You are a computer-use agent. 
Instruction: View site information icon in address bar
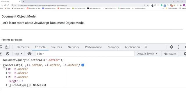pyautogui.click(x=12, y=5)
